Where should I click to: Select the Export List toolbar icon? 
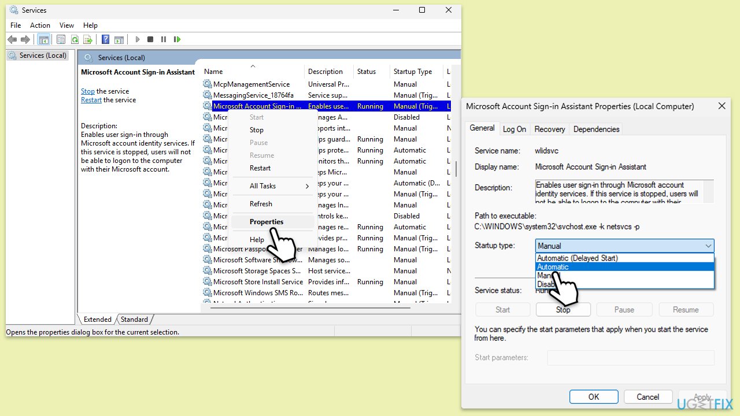(88, 39)
